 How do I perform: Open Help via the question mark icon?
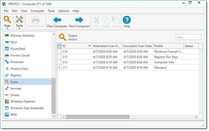click(127, 20)
